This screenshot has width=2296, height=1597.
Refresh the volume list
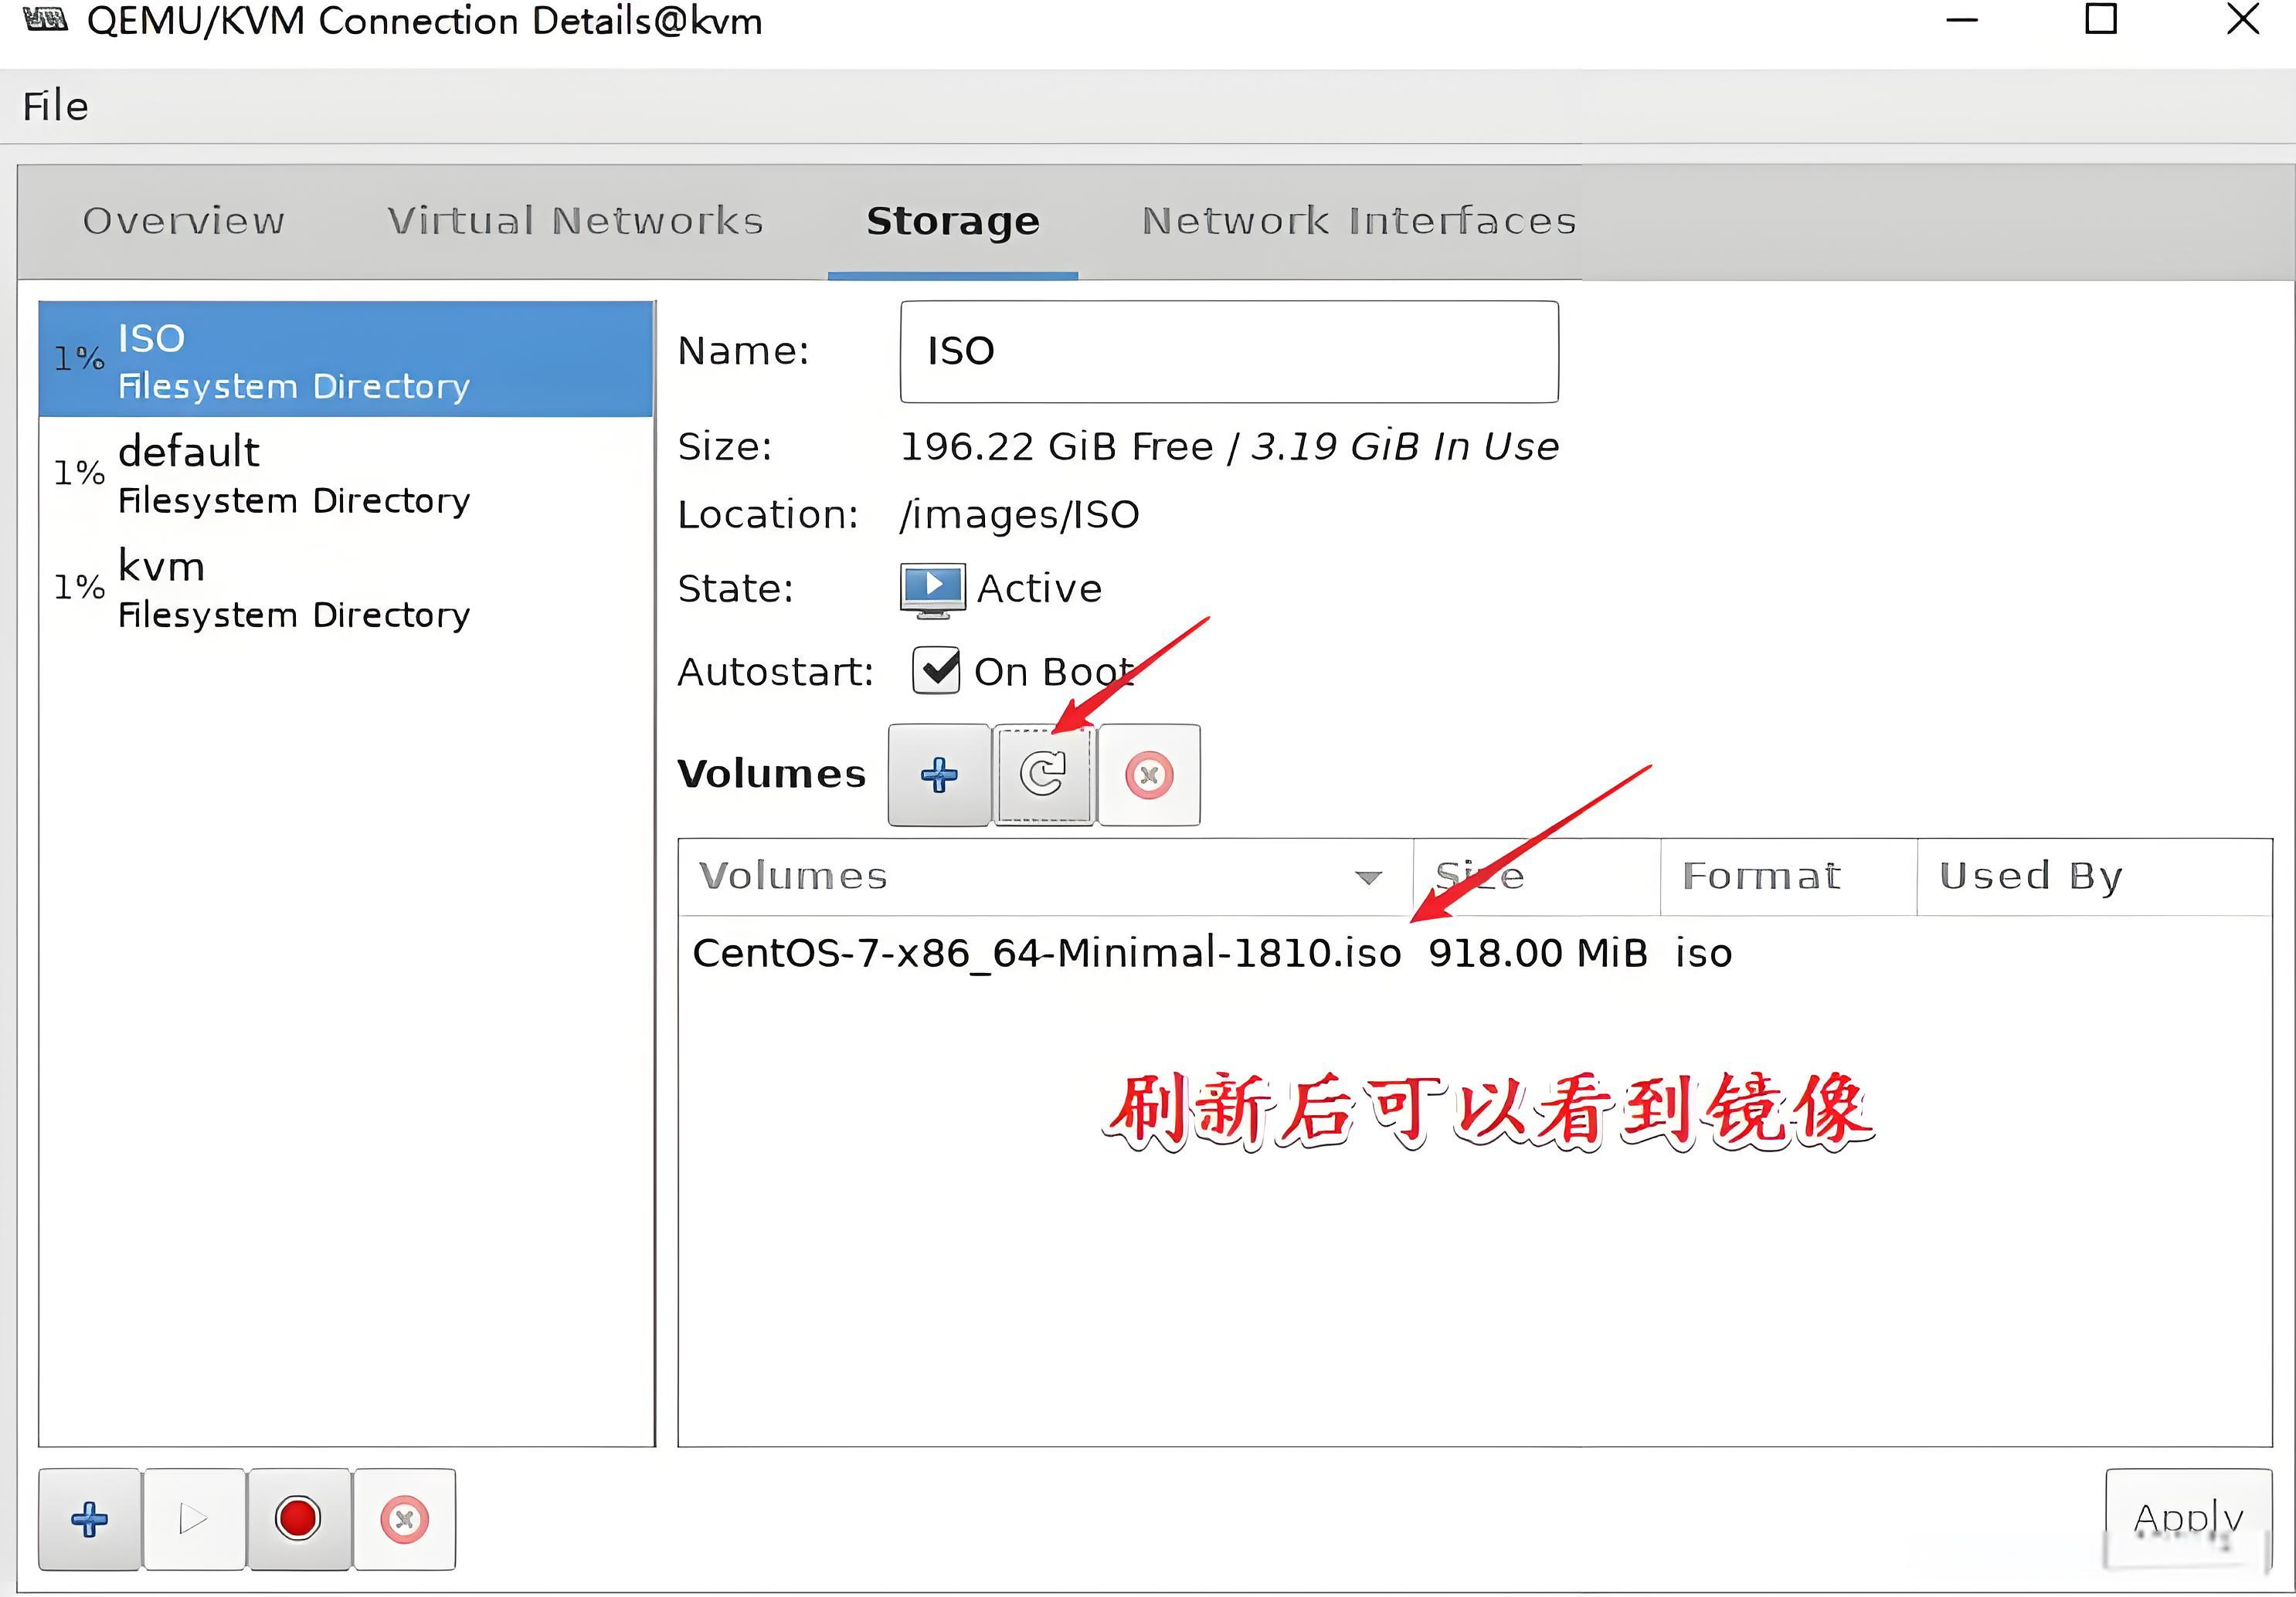tap(1043, 775)
